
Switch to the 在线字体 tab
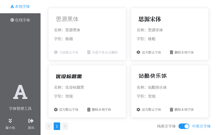pos(20,20)
